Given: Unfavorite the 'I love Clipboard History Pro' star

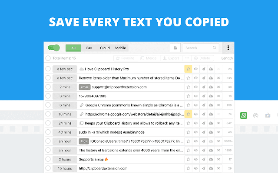Looking at the screenshot, I should [188, 69].
